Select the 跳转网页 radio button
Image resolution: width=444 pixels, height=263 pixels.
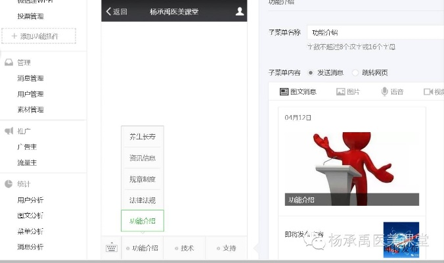355,73
